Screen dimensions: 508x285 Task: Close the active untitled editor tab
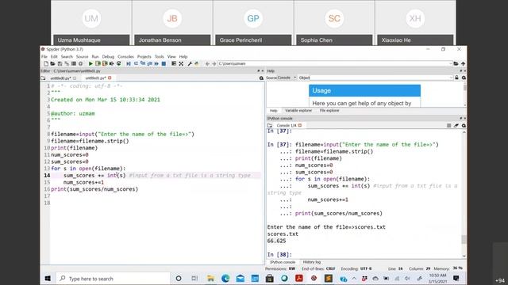110,78
